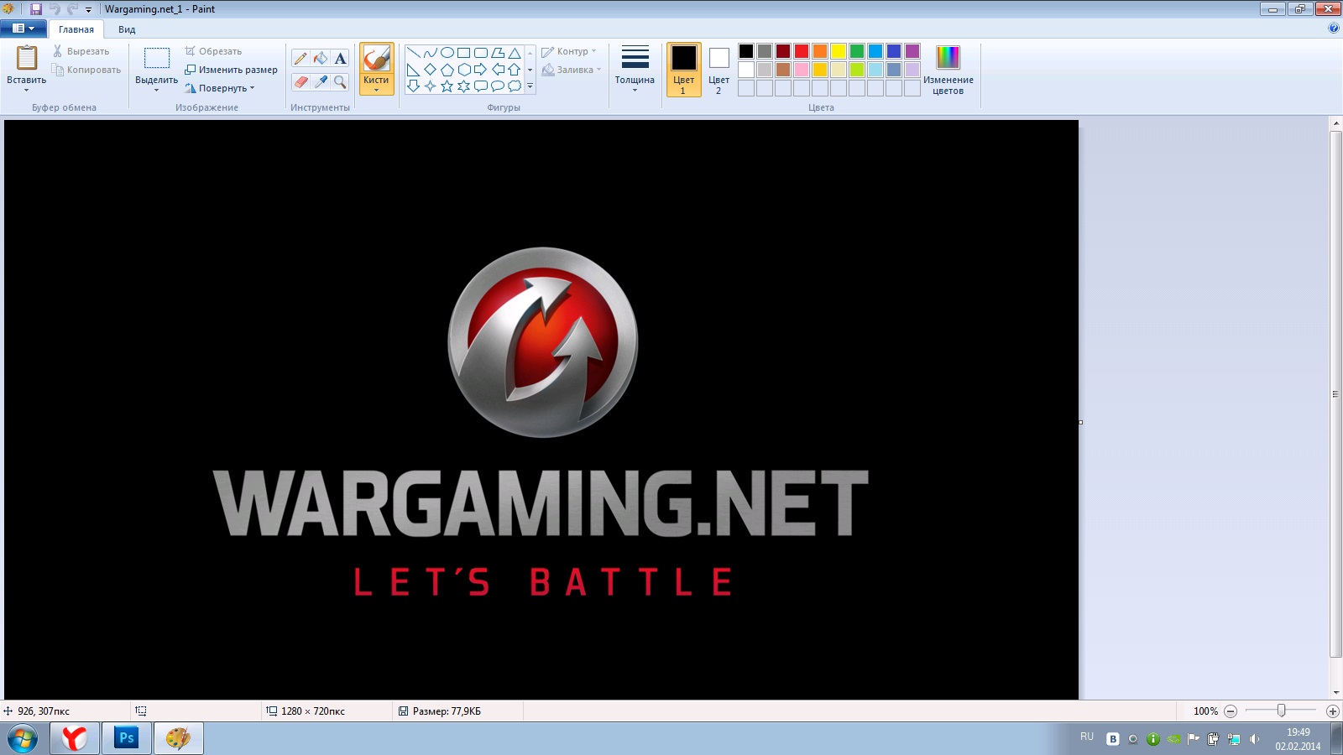
Task: Choose the five-point star shape
Action: [x=447, y=86]
